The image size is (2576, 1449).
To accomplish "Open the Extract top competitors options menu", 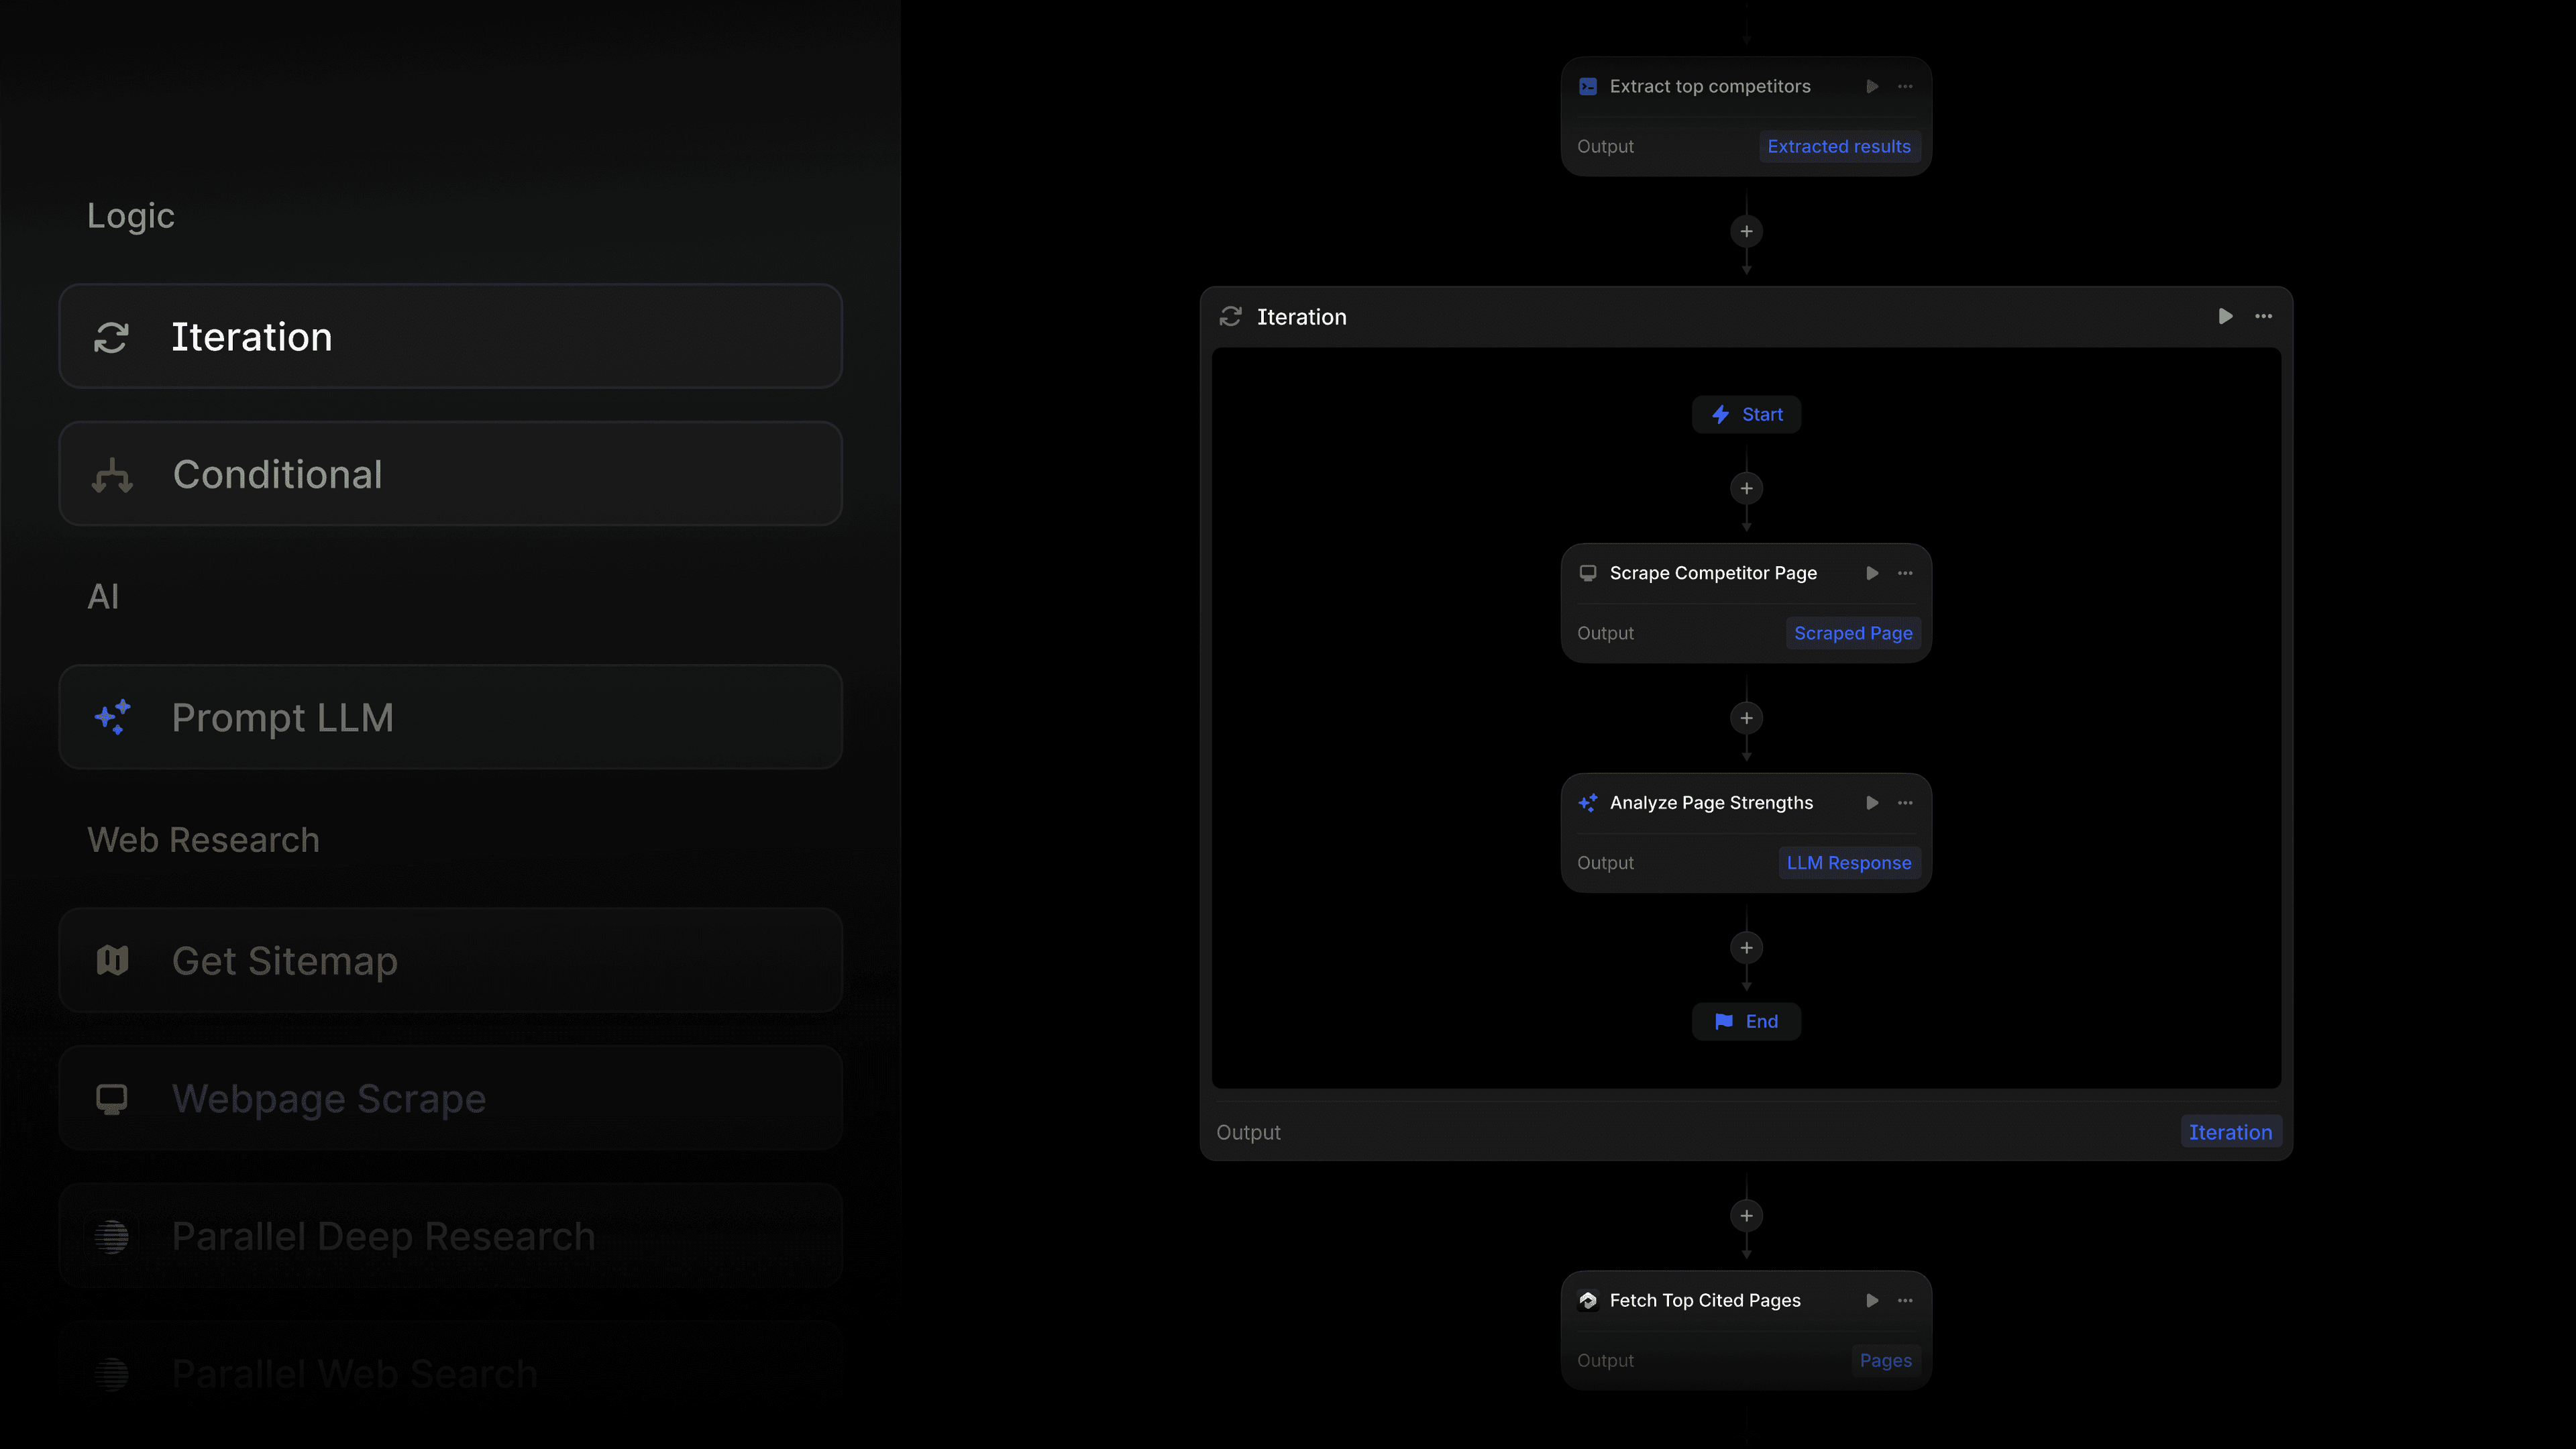I will tap(1905, 86).
